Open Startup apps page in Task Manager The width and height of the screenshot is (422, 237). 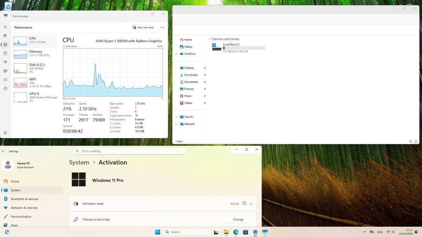click(5, 62)
